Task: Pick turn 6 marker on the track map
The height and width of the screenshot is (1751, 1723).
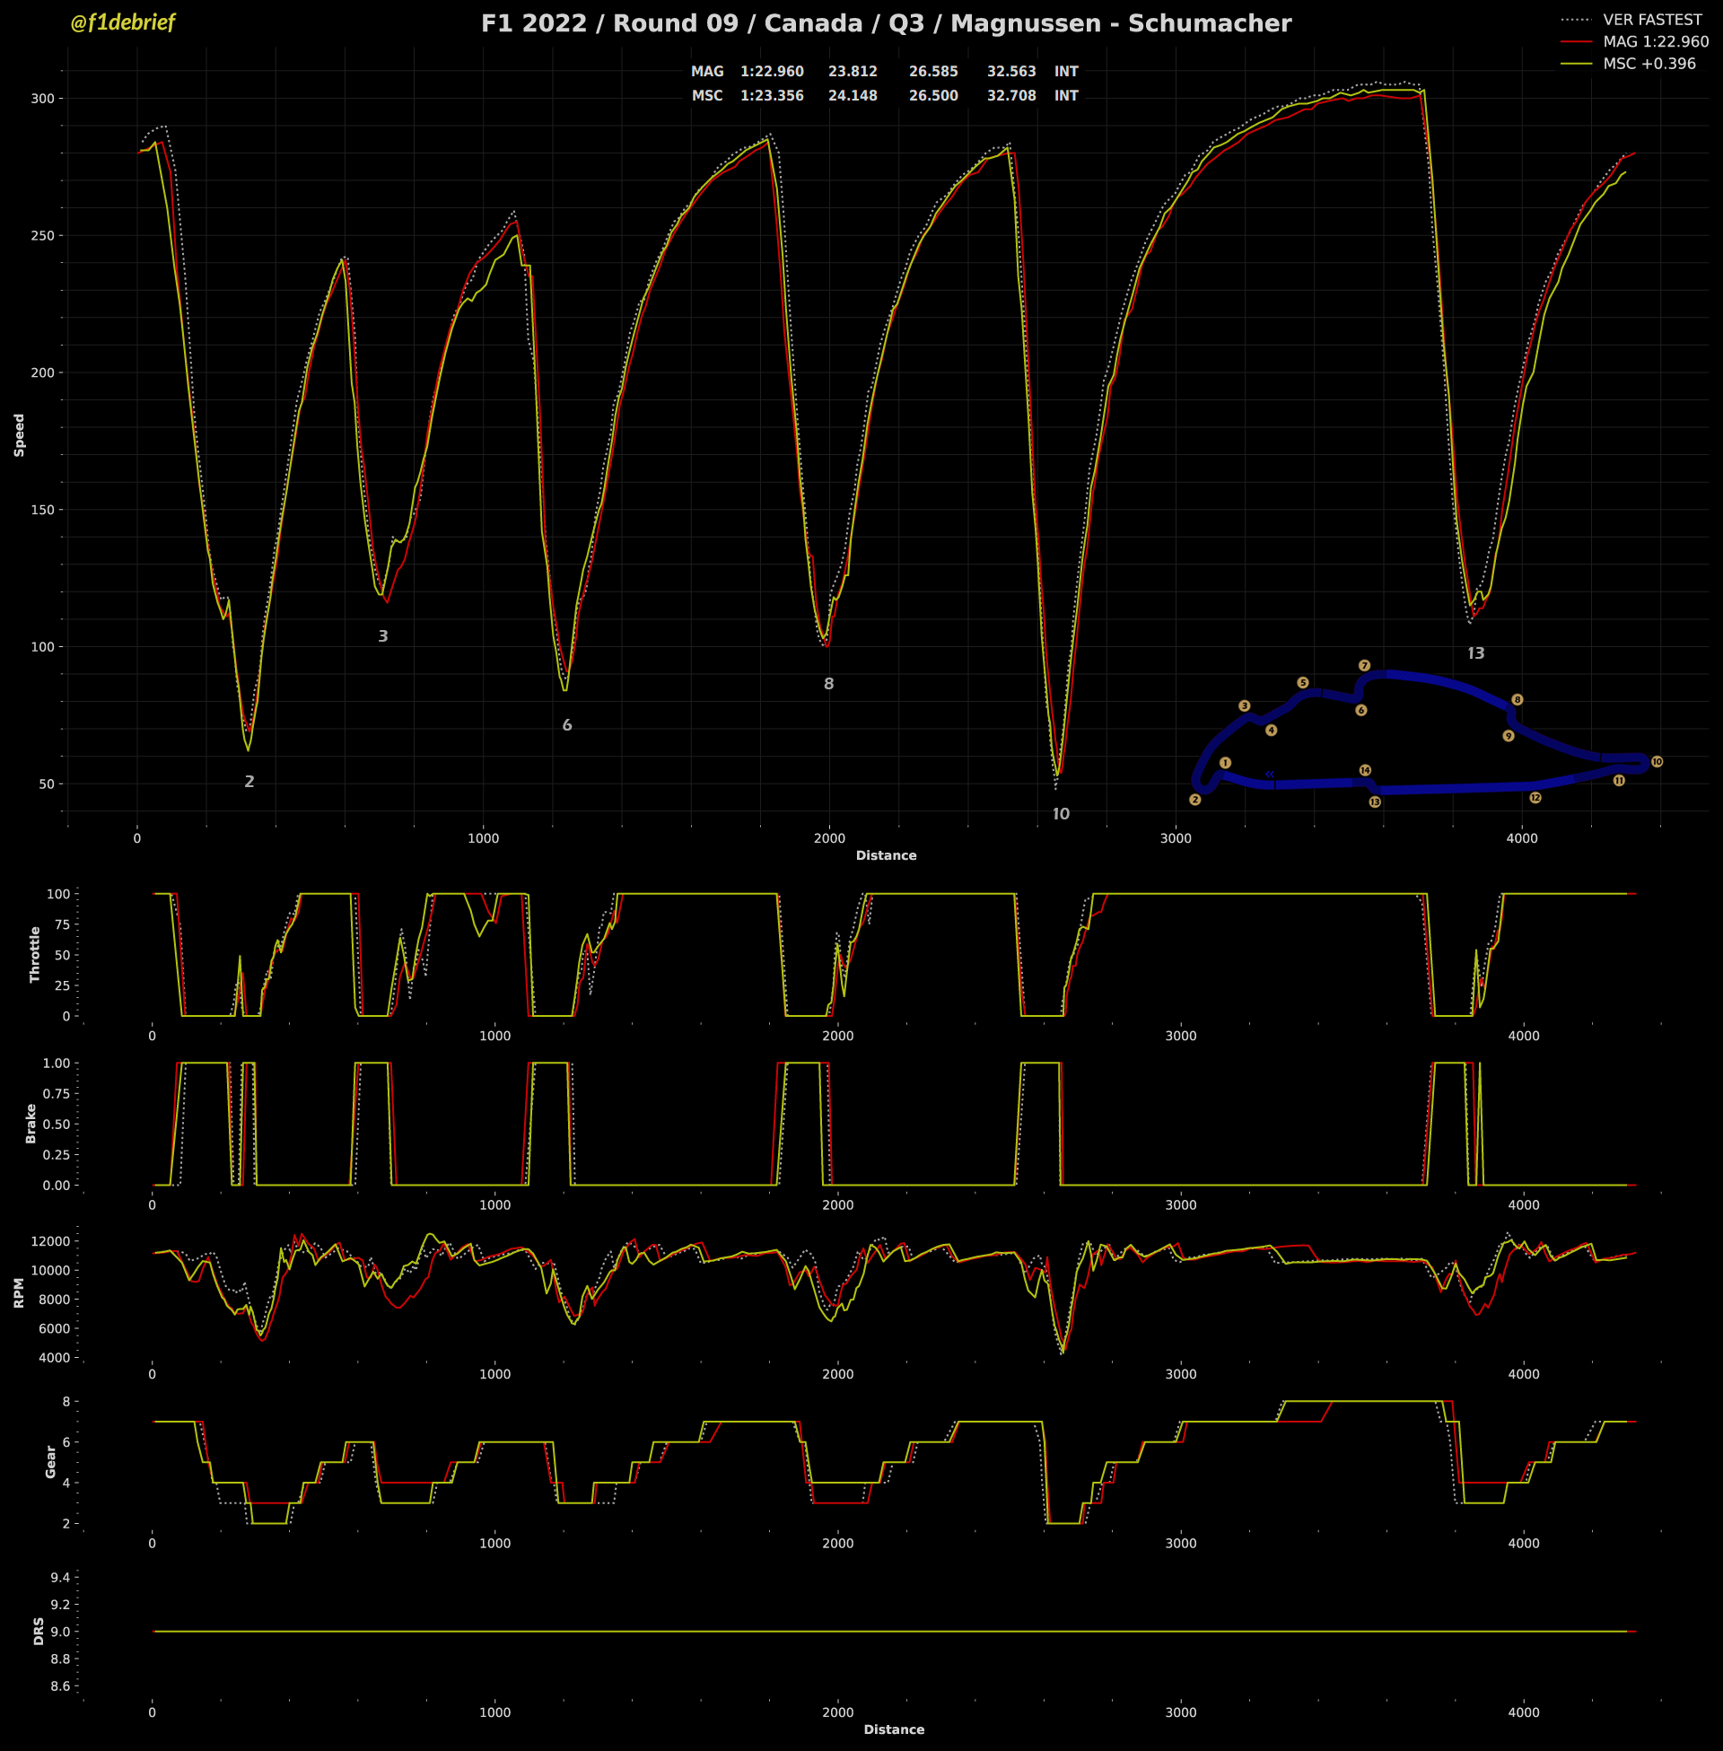Action: tap(1361, 710)
